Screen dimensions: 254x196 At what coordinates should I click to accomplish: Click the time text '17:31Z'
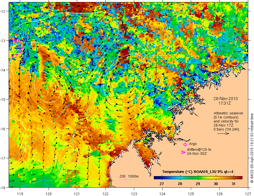[224, 103]
